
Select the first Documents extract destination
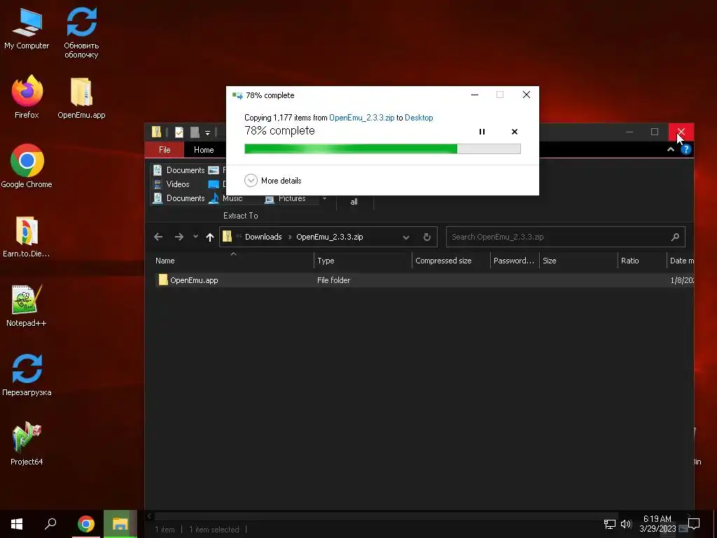pyautogui.click(x=179, y=170)
